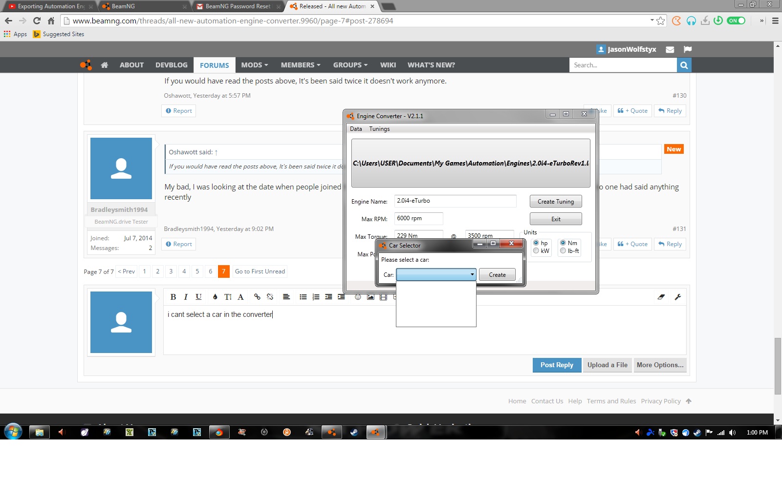Open Chrome menu hamburger icon

[x=775, y=21]
